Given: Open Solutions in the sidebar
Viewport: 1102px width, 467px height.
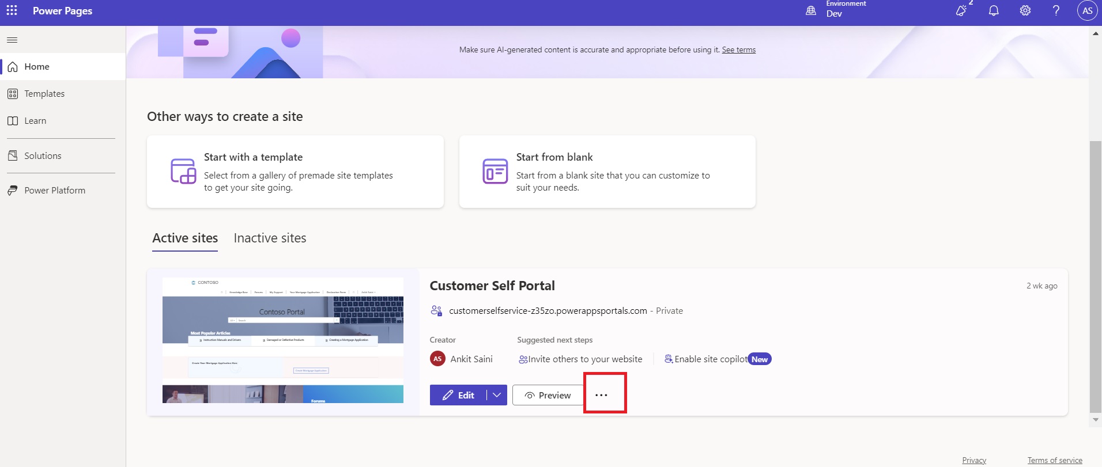Looking at the screenshot, I should pos(43,156).
